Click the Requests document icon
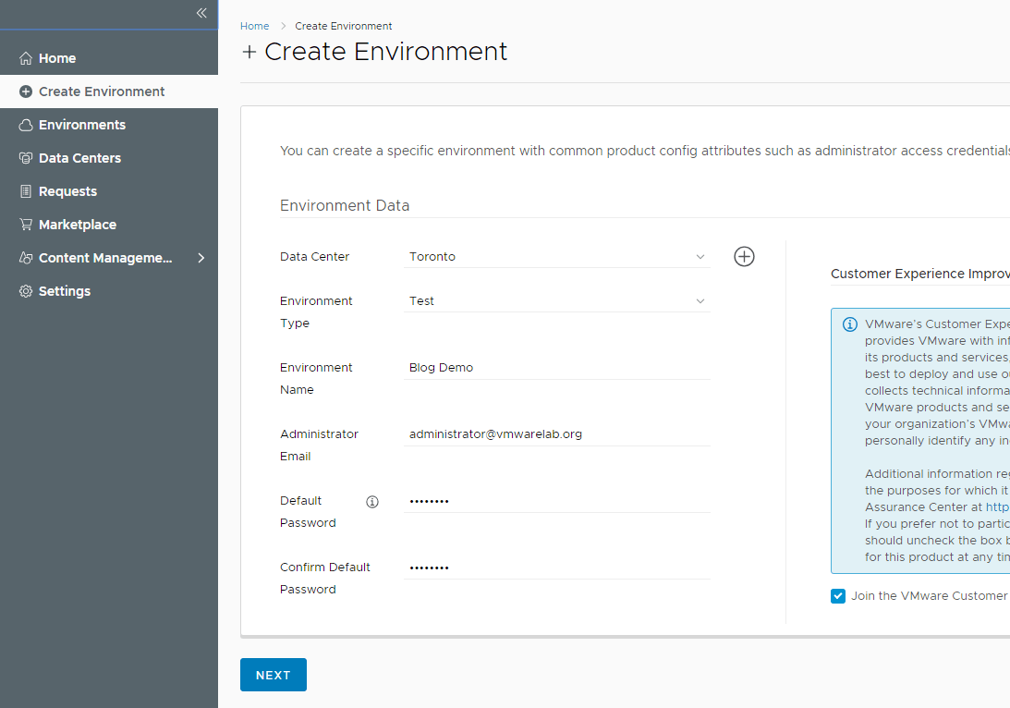This screenshot has width=1010, height=708. pos(26,191)
